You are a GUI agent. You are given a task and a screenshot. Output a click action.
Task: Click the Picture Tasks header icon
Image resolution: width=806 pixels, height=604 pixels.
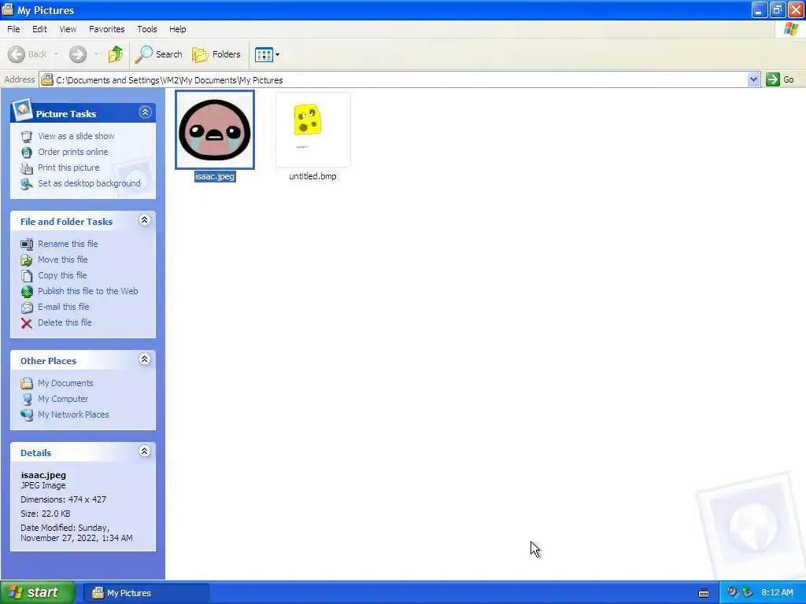click(x=21, y=110)
